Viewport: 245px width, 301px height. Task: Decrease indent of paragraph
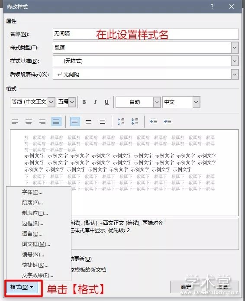154,122
